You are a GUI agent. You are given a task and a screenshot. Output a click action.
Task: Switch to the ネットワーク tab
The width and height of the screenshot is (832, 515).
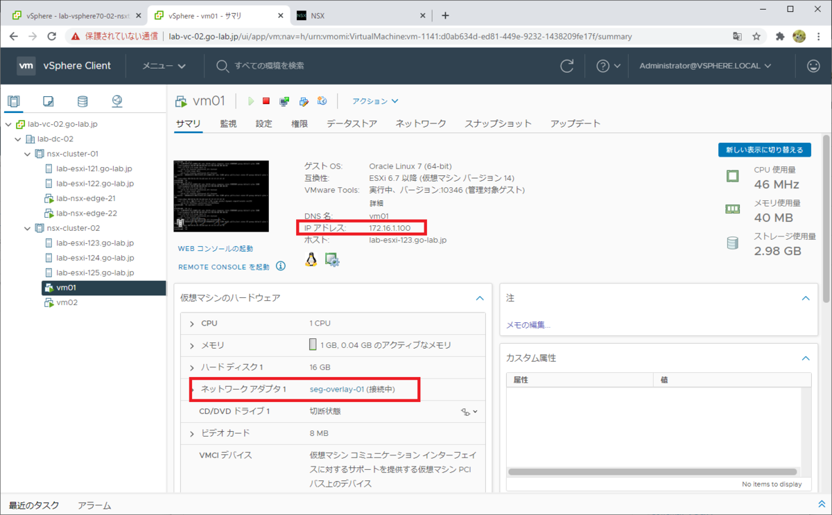pyautogui.click(x=421, y=123)
